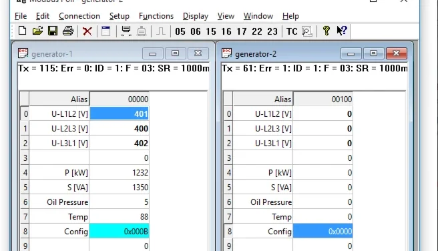438x251 pixels.
Task: Click the 00000 column header in generator-1
Action: point(120,99)
